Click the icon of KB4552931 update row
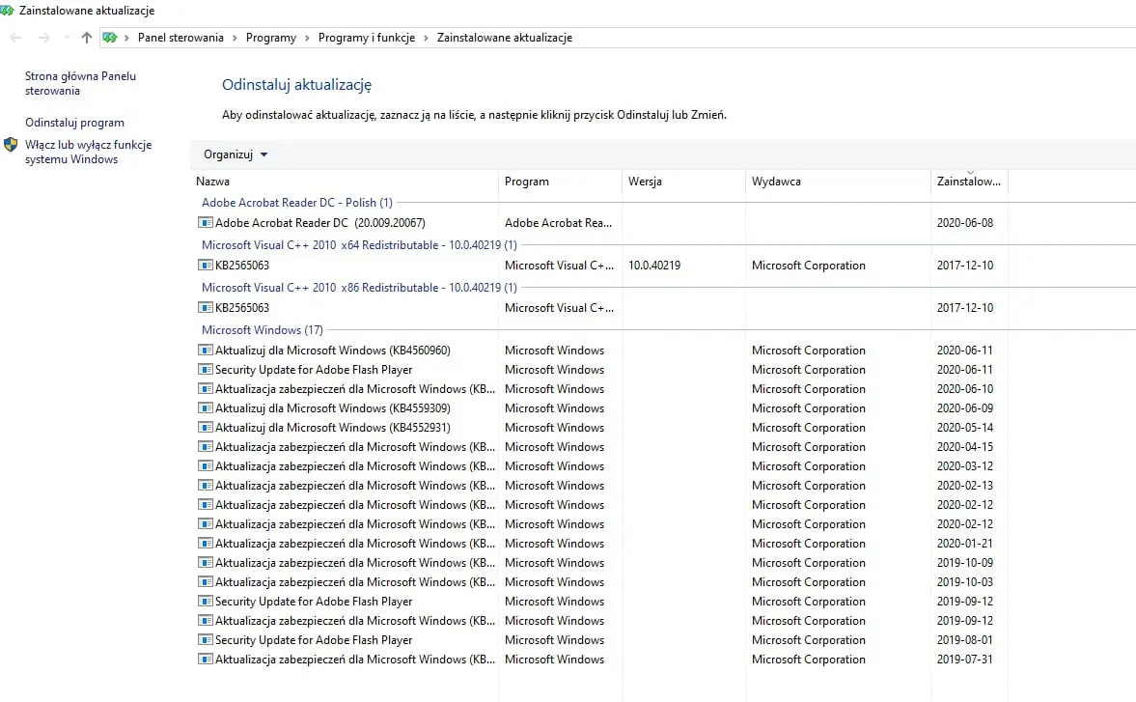This screenshot has height=702, width=1136. [x=206, y=428]
